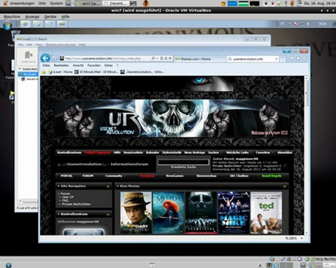
Task: Open the Merida movie poster
Action: click(x=169, y=213)
